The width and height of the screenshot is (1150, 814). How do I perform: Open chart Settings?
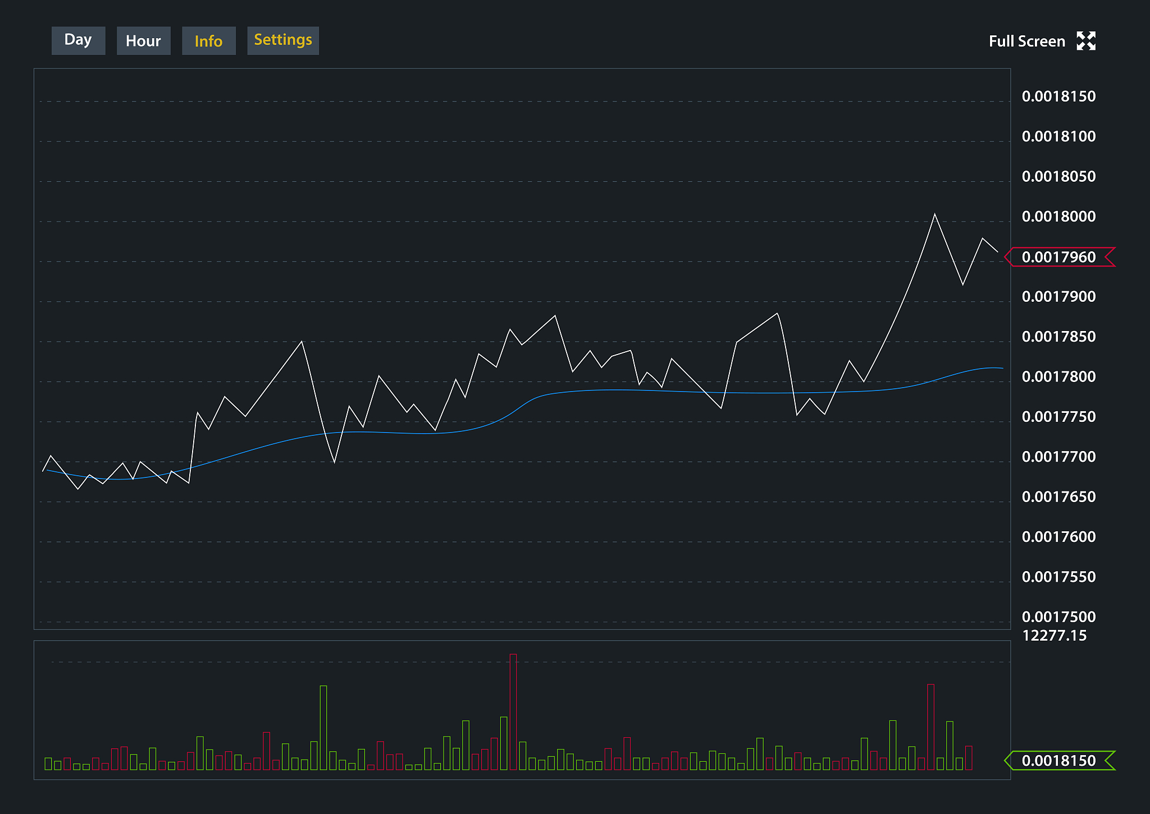coord(283,40)
